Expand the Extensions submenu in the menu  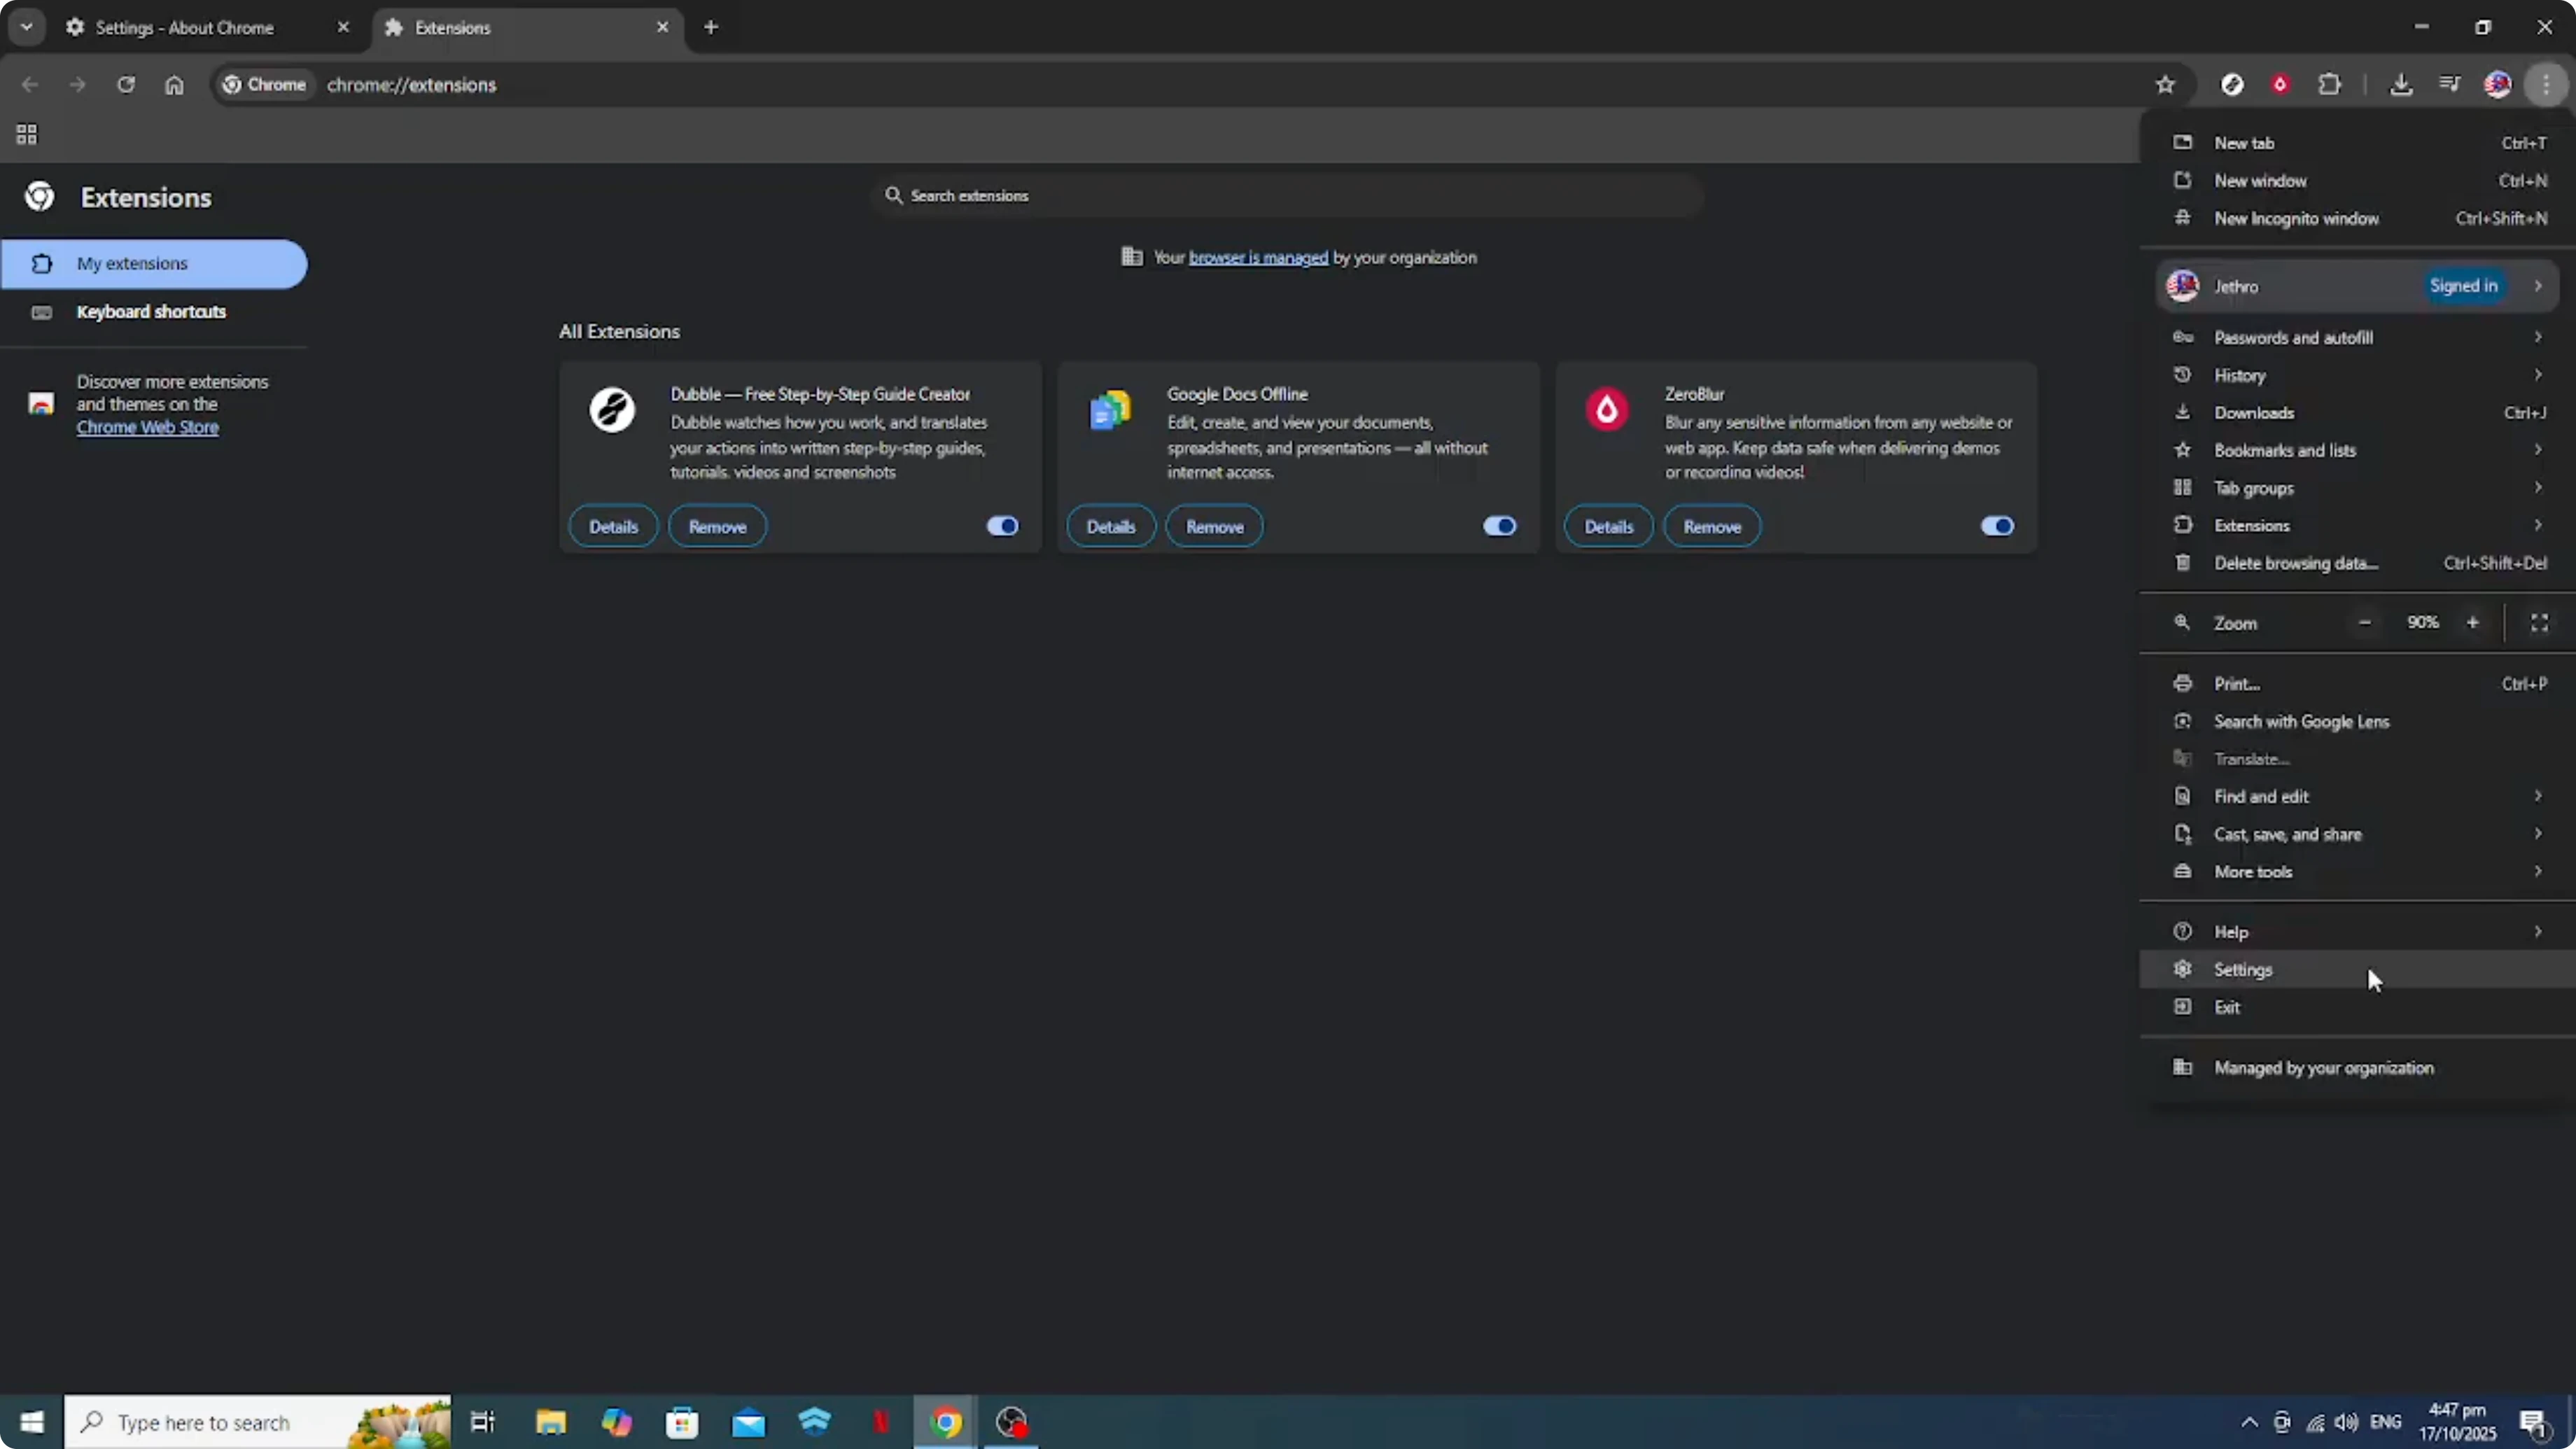(x=2358, y=526)
